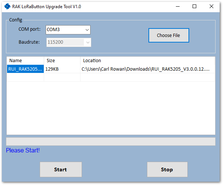Click the COM port label

click(x=29, y=29)
